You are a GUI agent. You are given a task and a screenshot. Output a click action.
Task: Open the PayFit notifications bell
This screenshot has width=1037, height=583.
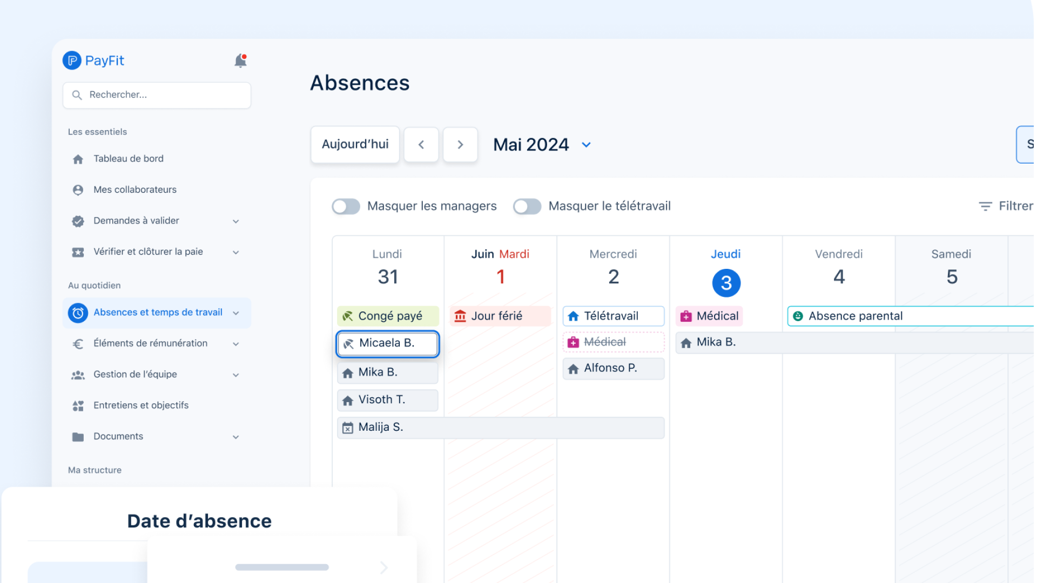click(240, 60)
